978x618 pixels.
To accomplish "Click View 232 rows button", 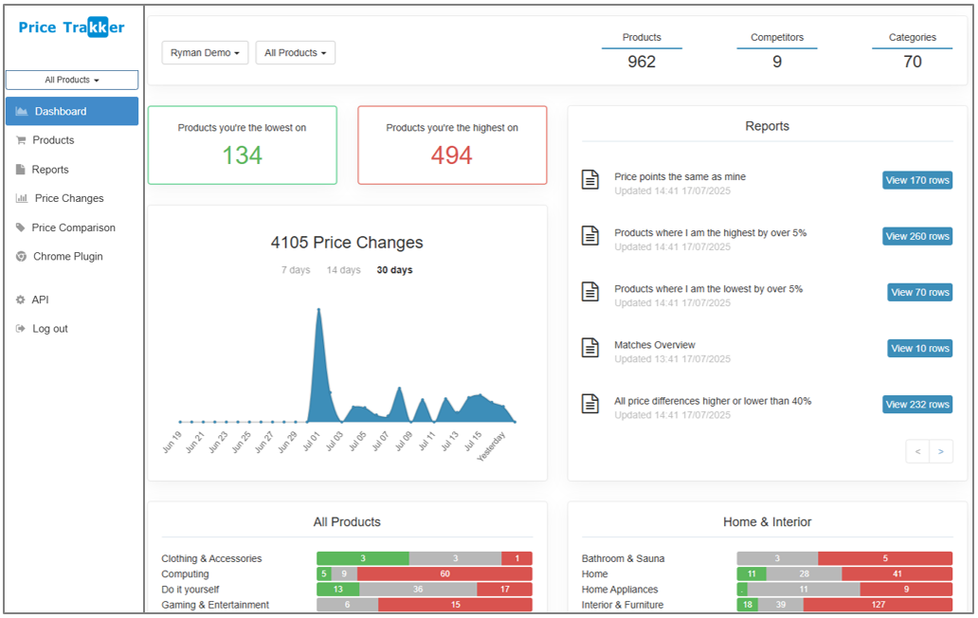I will pos(917,405).
